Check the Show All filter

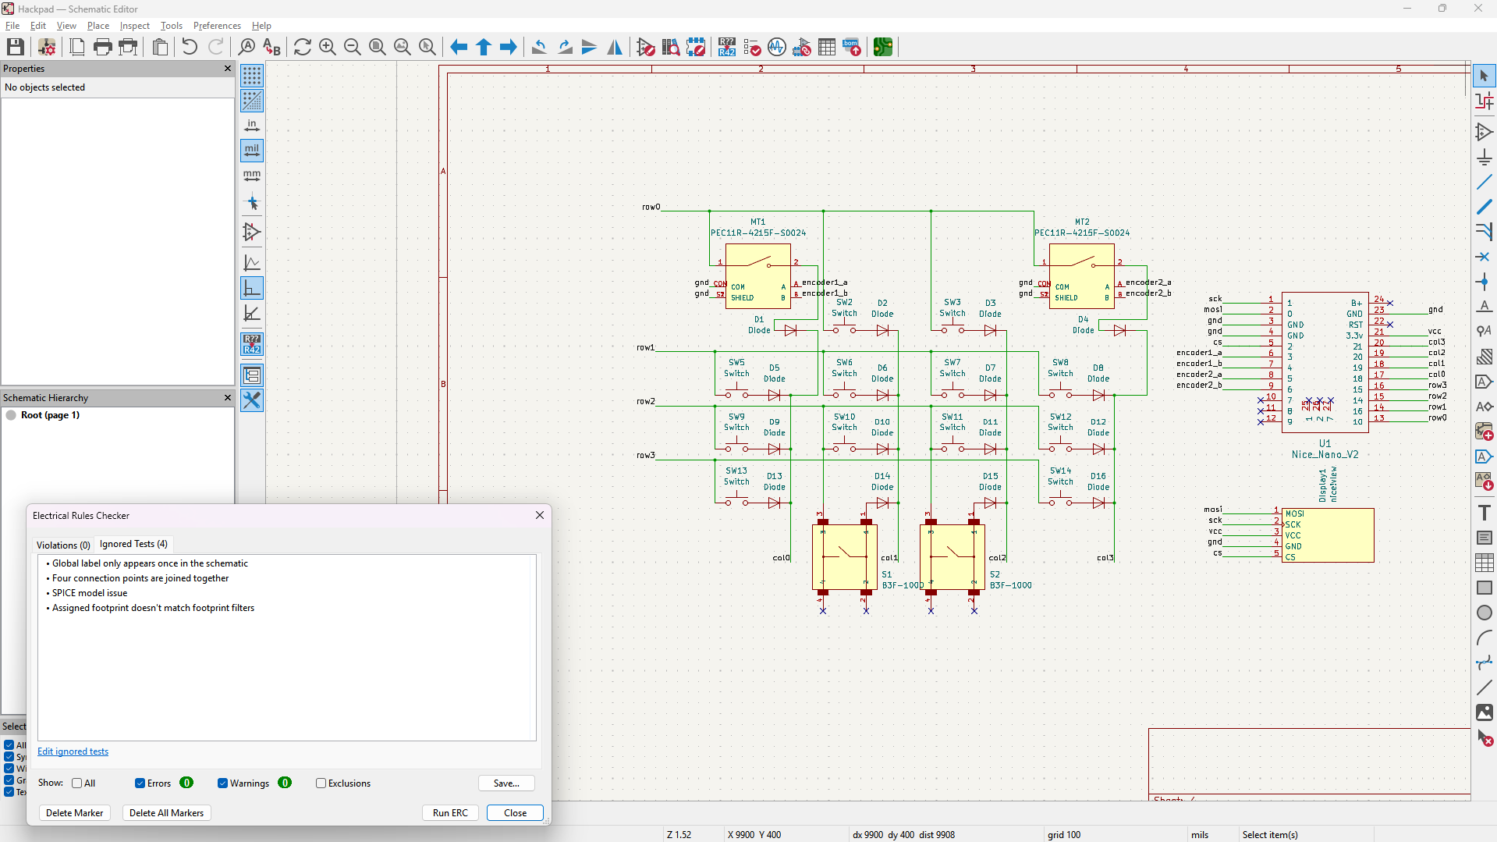pos(78,783)
